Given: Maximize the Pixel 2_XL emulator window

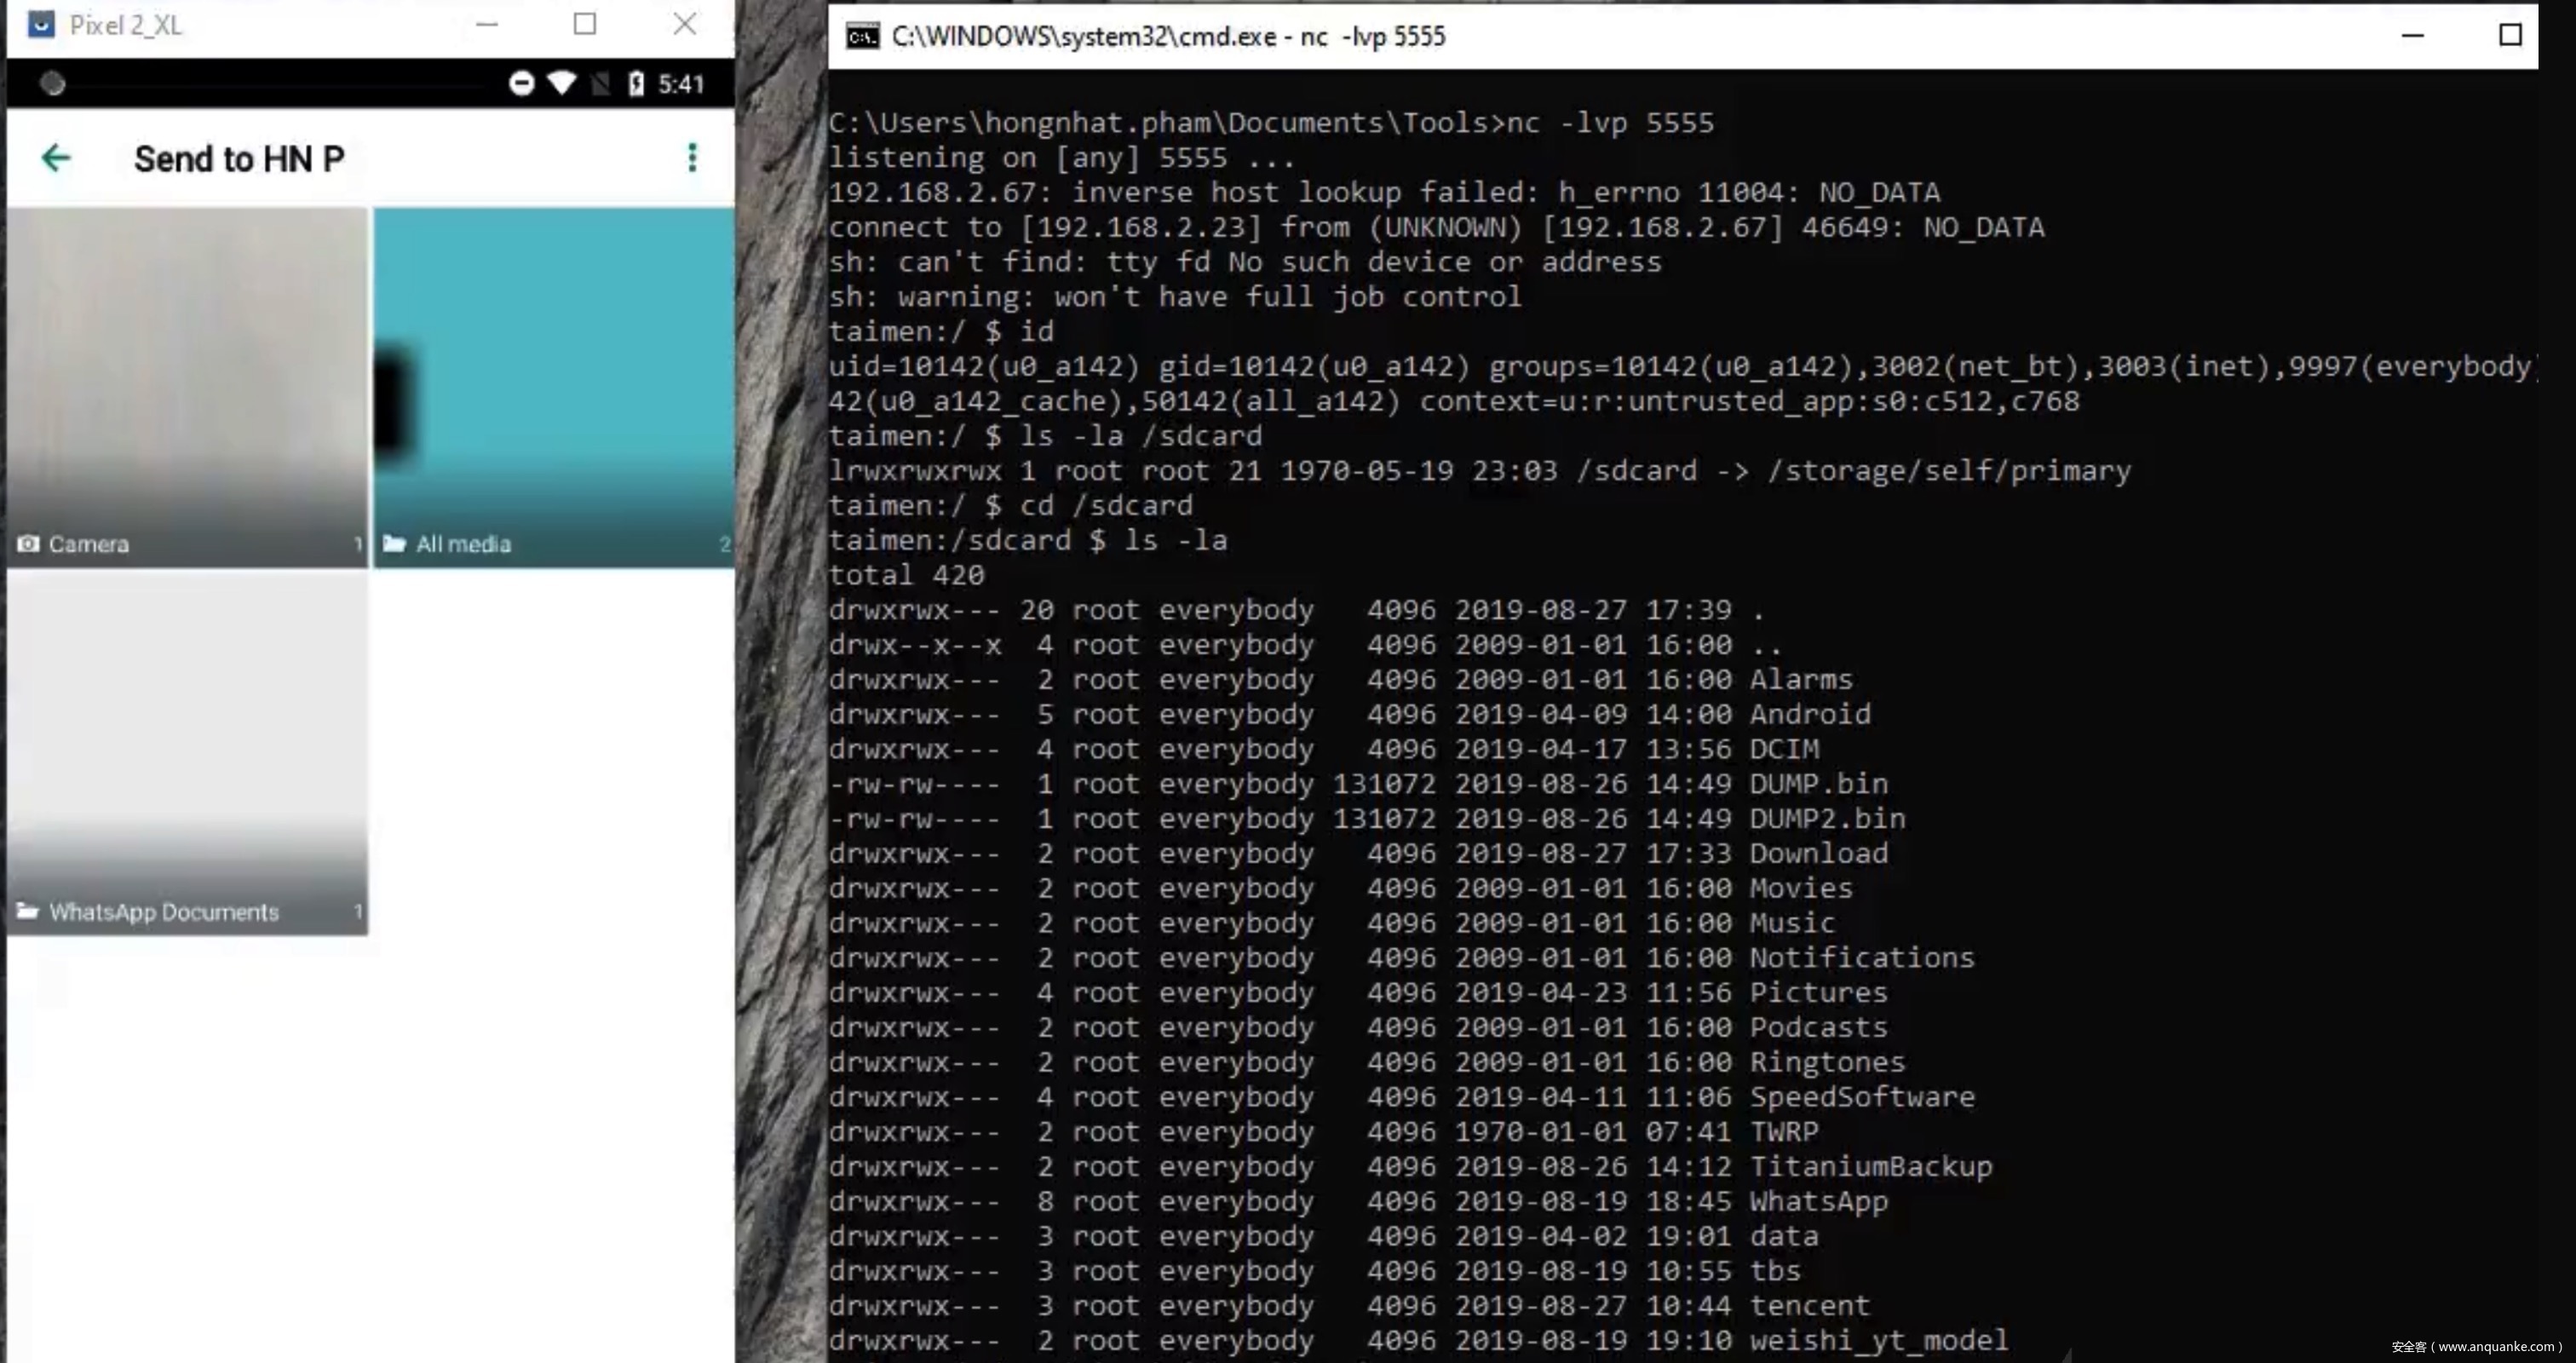Looking at the screenshot, I should [x=585, y=24].
